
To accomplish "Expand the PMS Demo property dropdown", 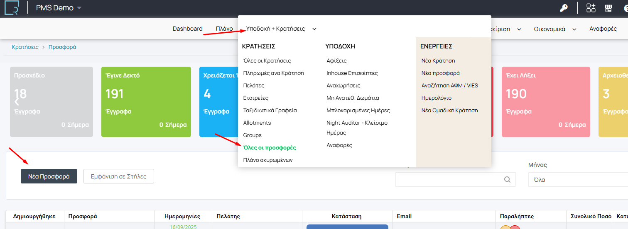I will (x=79, y=8).
